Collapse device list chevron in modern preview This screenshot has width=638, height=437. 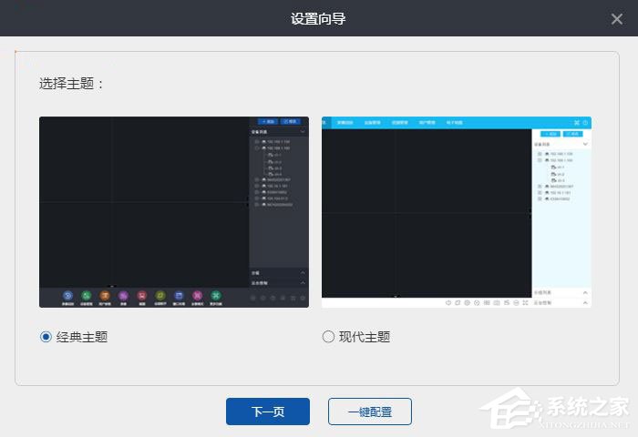coord(585,144)
